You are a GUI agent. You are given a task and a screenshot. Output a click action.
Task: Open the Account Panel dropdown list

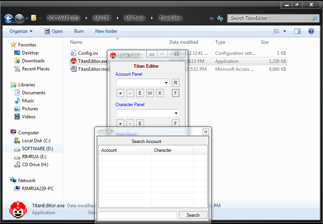click(166, 83)
